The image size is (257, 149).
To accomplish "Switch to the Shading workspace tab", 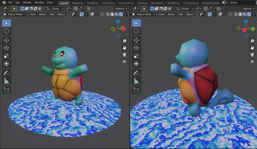I will (x=142, y=3).
